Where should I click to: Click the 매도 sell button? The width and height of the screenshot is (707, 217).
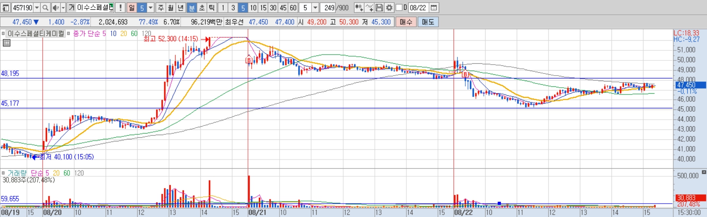(428, 22)
